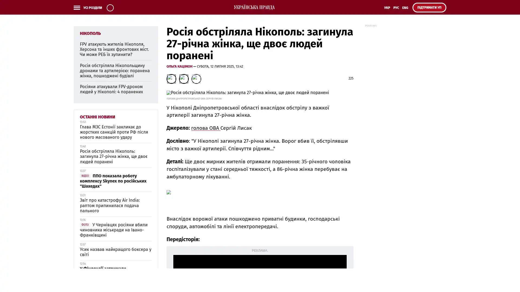Switch language to ENG
520x292 pixels.
click(x=405, y=8)
